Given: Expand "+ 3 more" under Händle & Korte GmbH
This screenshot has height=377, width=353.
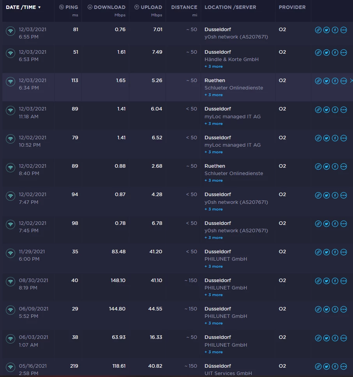Looking at the screenshot, I should click(x=214, y=67).
